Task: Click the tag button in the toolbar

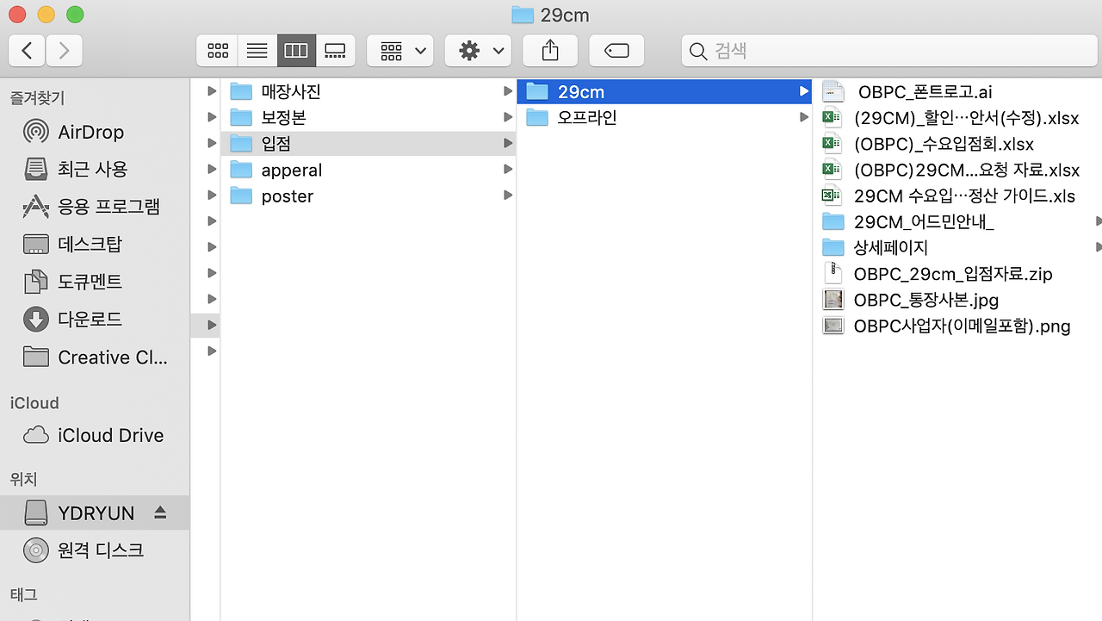Action: 616,50
